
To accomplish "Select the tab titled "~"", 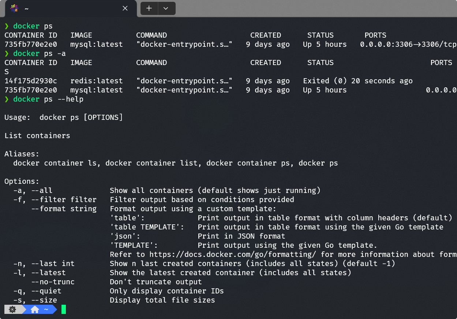I will click(66, 8).
